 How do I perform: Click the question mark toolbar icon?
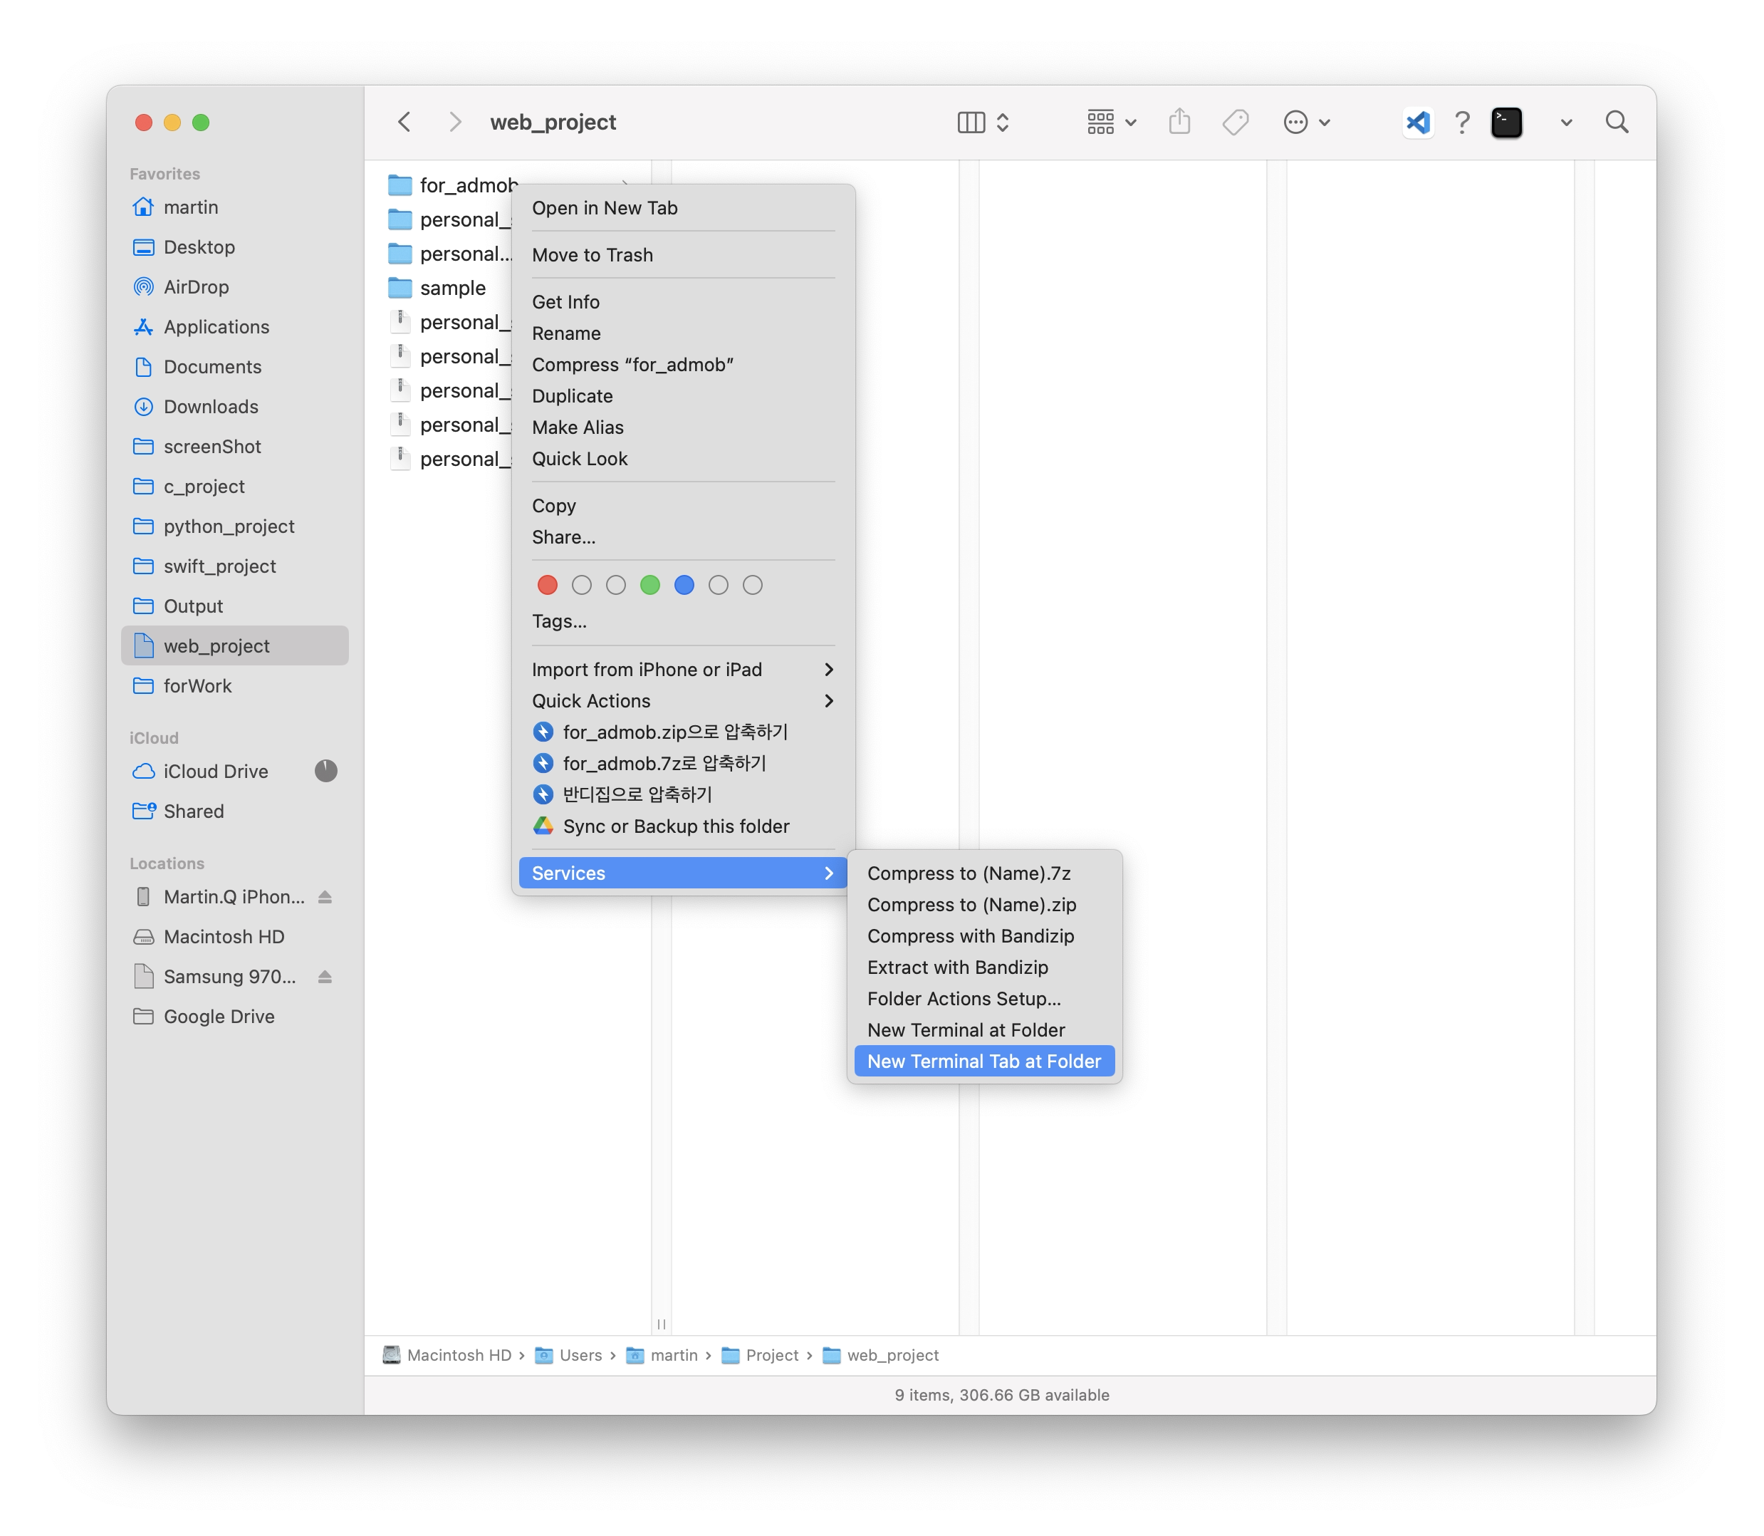[x=1463, y=123]
